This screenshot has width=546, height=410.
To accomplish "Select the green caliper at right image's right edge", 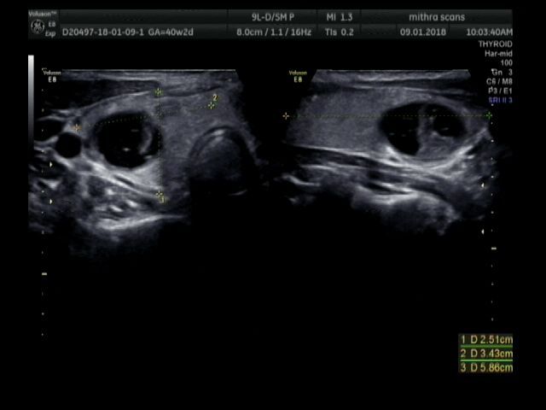I will 489,115.
